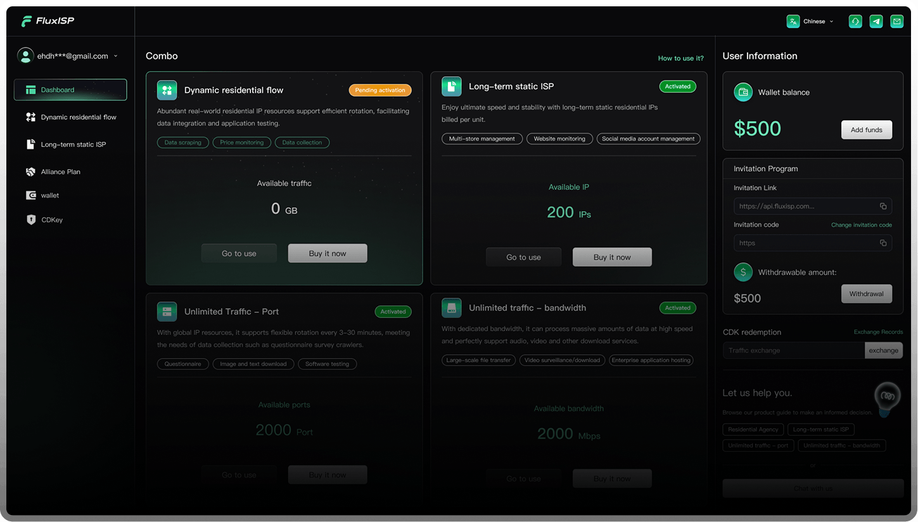Click the Add funds button
918x522 pixels.
pyautogui.click(x=866, y=130)
